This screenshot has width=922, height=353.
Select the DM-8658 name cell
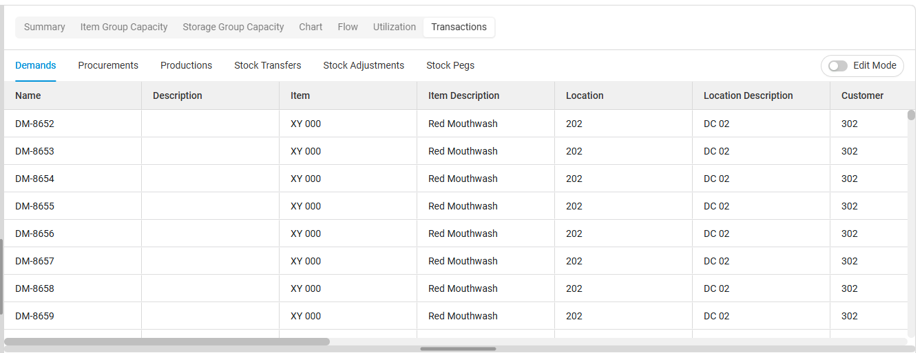coord(73,288)
